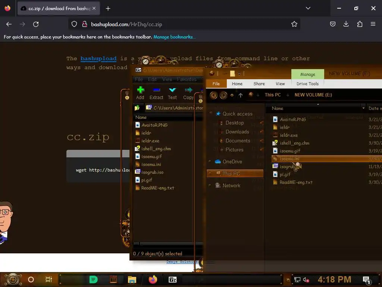
Task: Click the 7-Zip Copy button
Action: (x=188, y=93)
